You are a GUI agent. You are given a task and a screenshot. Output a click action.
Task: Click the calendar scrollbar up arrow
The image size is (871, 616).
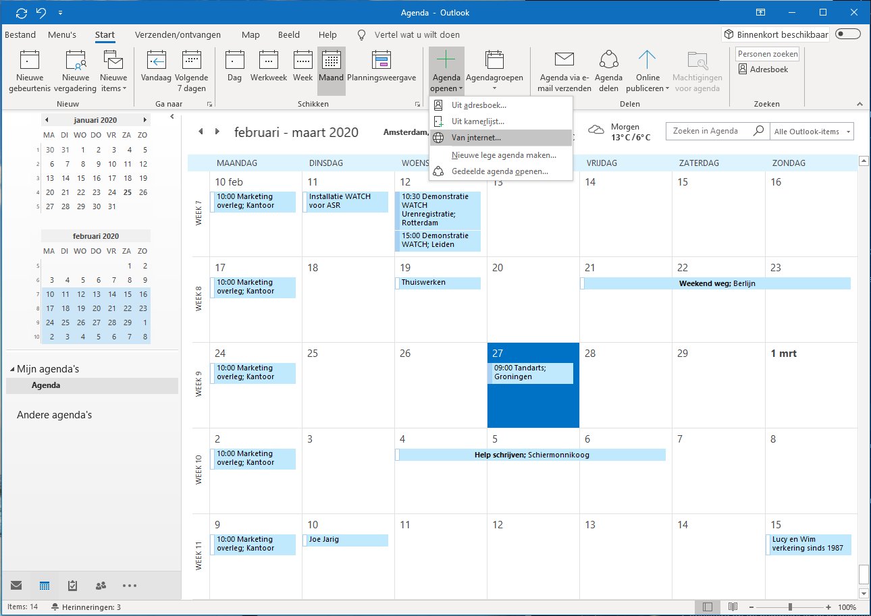coord(863,161)
